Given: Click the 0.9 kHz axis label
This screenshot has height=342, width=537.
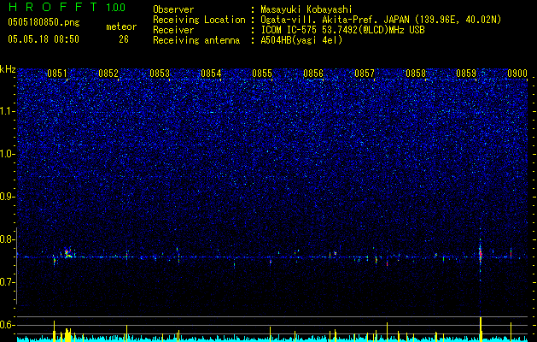Looking at the screenshot, I should pos(7,197).
